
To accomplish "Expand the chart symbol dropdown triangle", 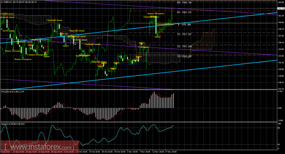I will pos(2,2).
